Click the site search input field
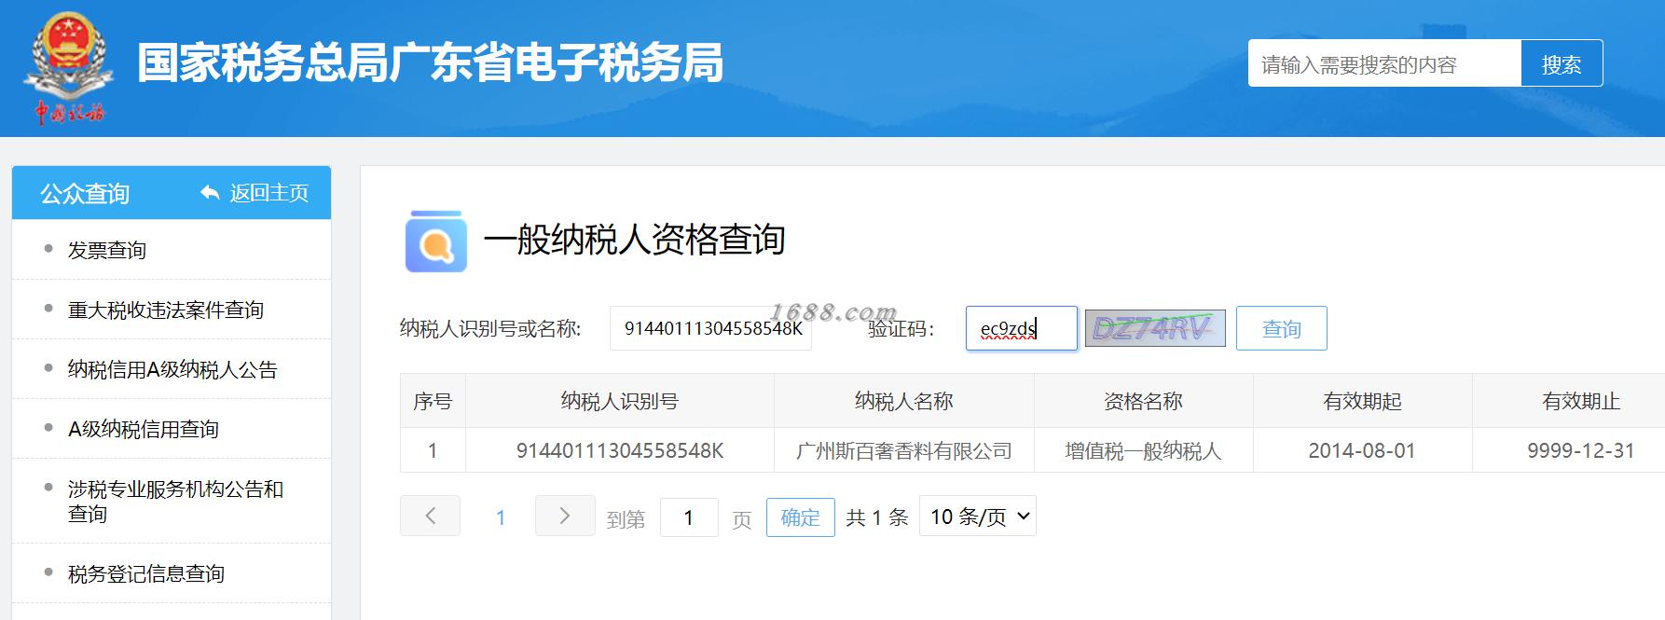 (x=1384, y=63)
